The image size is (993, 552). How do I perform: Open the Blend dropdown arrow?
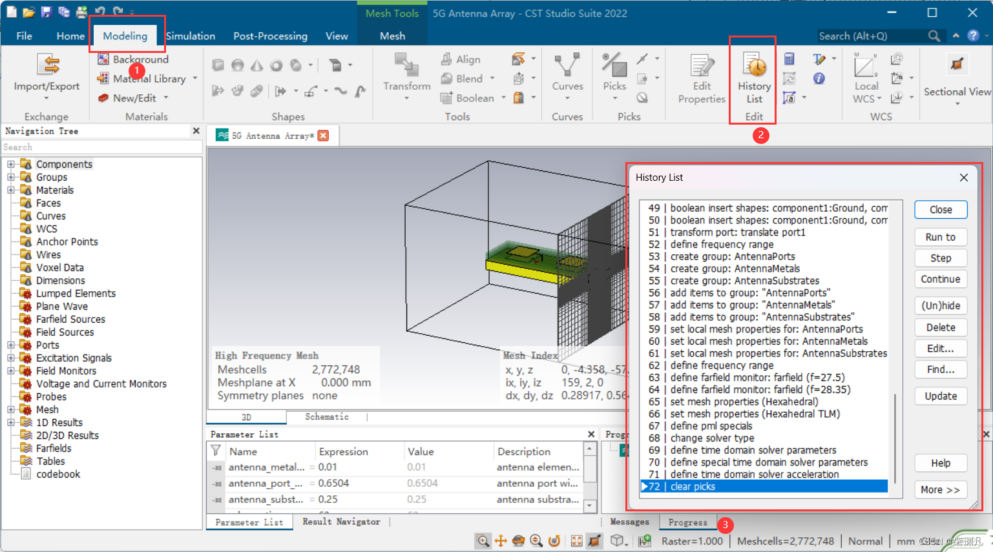tap(492, 79)
